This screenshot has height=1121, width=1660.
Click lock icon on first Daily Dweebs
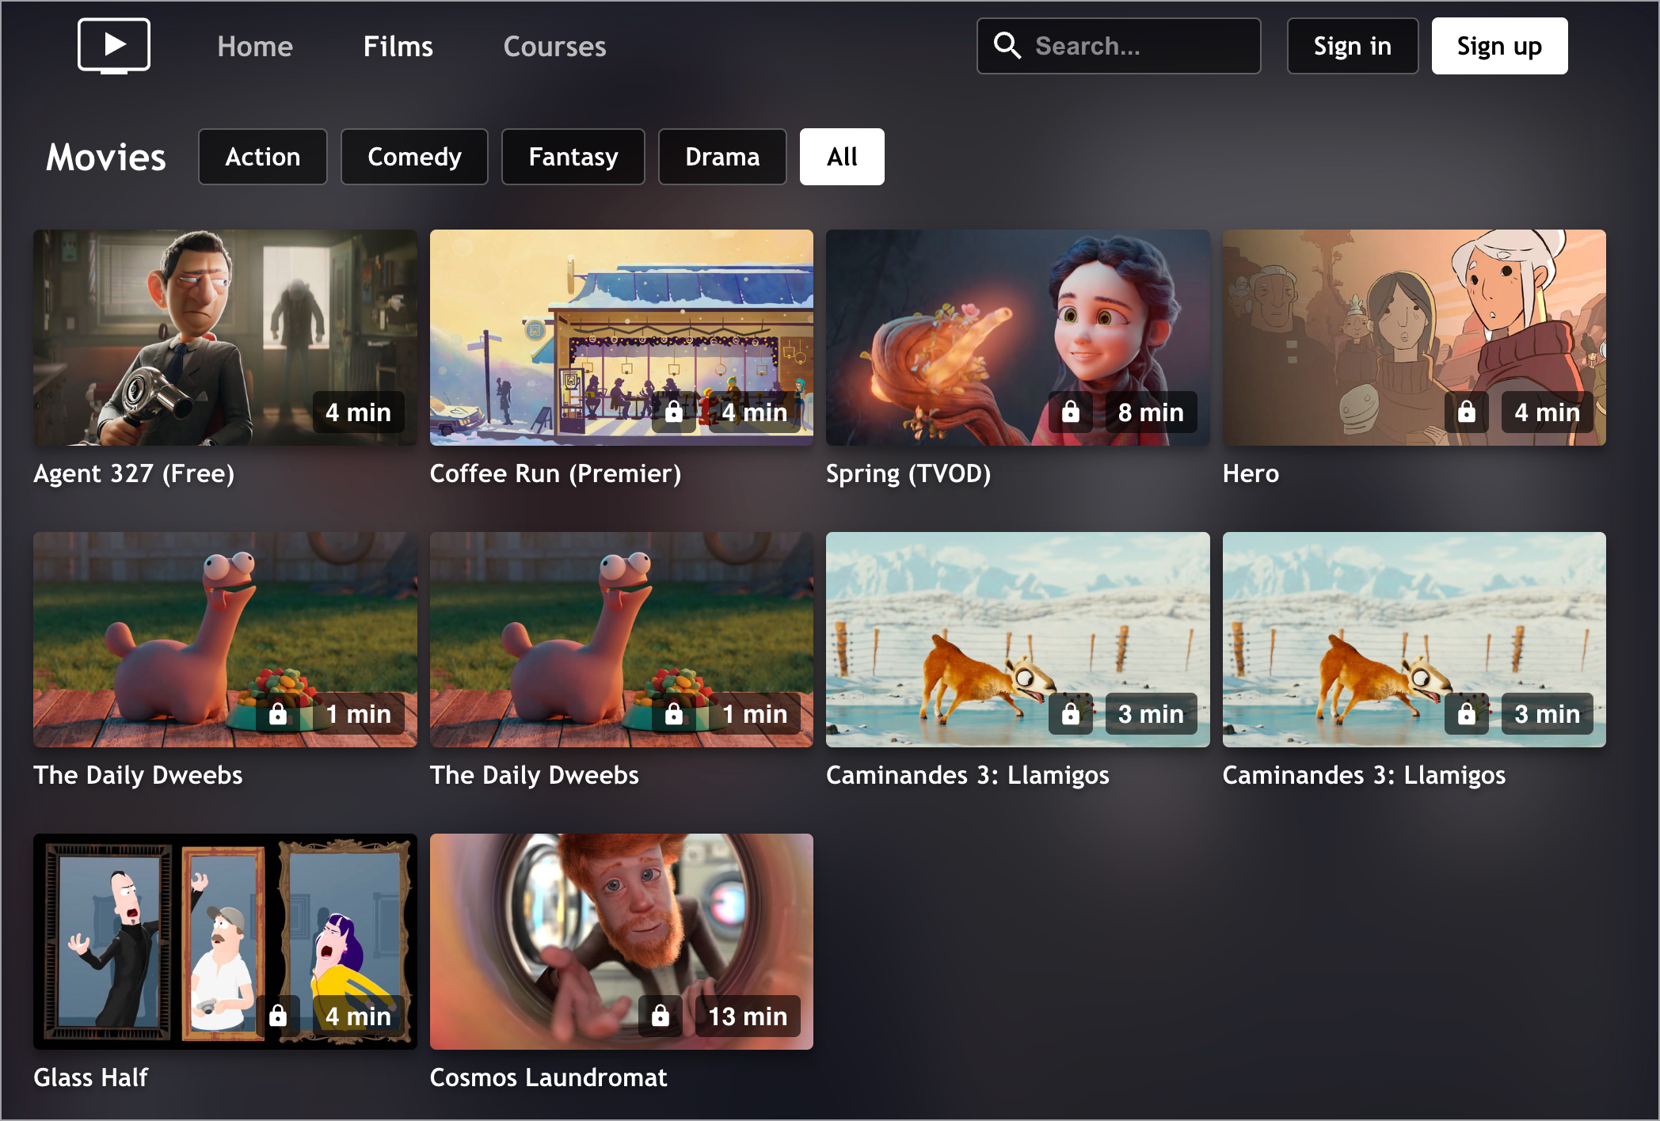tap(278, 714)
